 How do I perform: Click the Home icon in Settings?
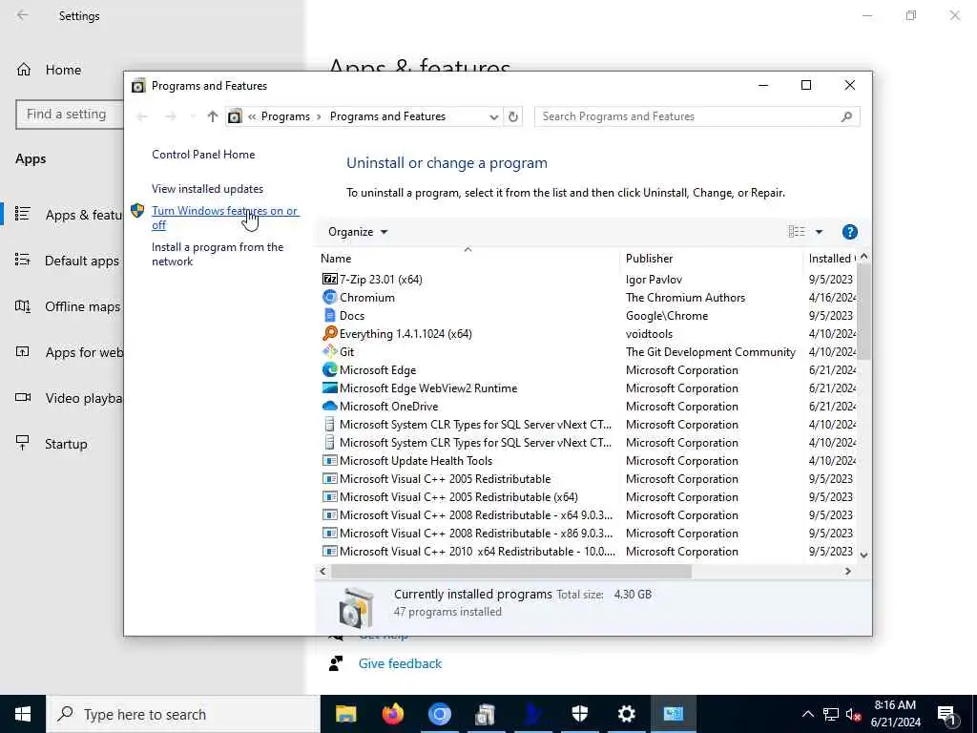coord(24,69)
